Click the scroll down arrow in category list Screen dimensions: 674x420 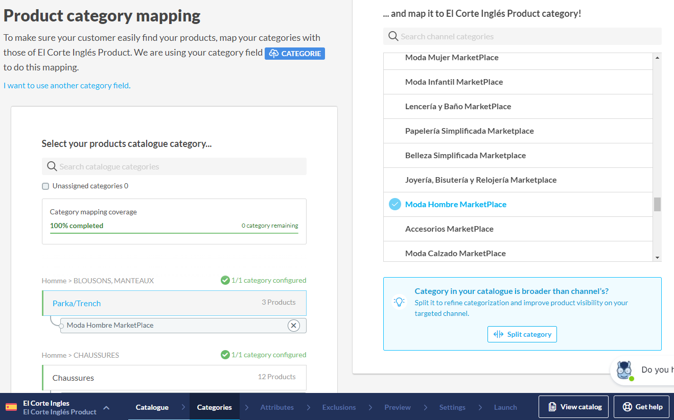point(657,258)
